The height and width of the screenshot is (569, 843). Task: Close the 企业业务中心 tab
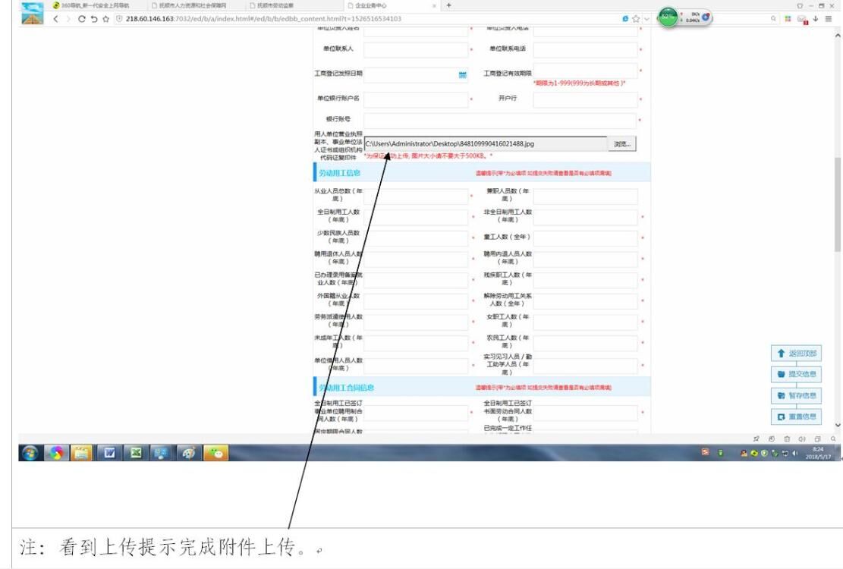435,5
